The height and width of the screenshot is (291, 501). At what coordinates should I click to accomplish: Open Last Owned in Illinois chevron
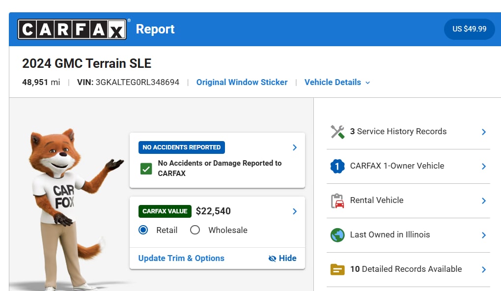[x=484, y=235]
